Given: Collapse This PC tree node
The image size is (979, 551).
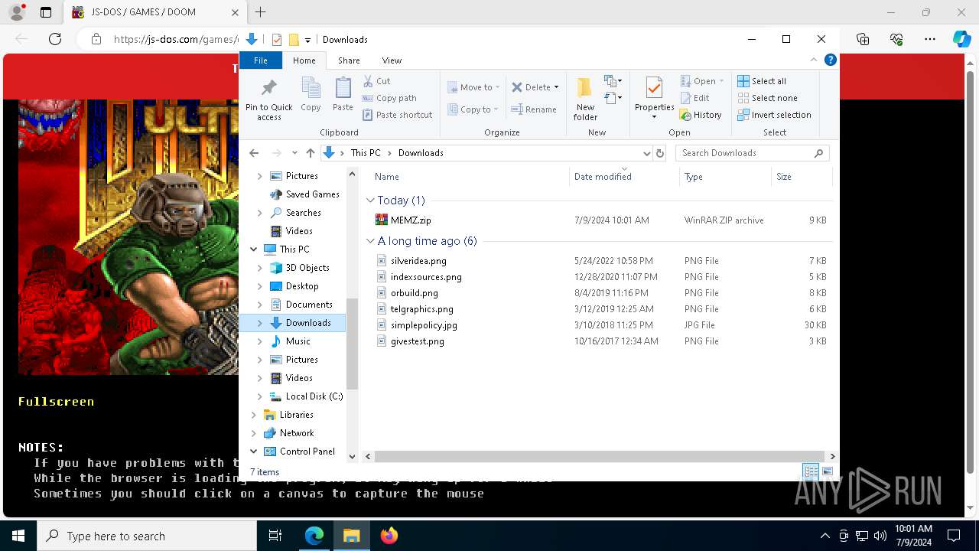Looking at the screenshot, I should pyautogui.click(x=254, y=249).
